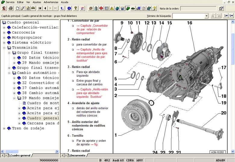235x162 pixels.
Task: Click the blue left-arrow jump icon
Action: [x=226, y=16]
